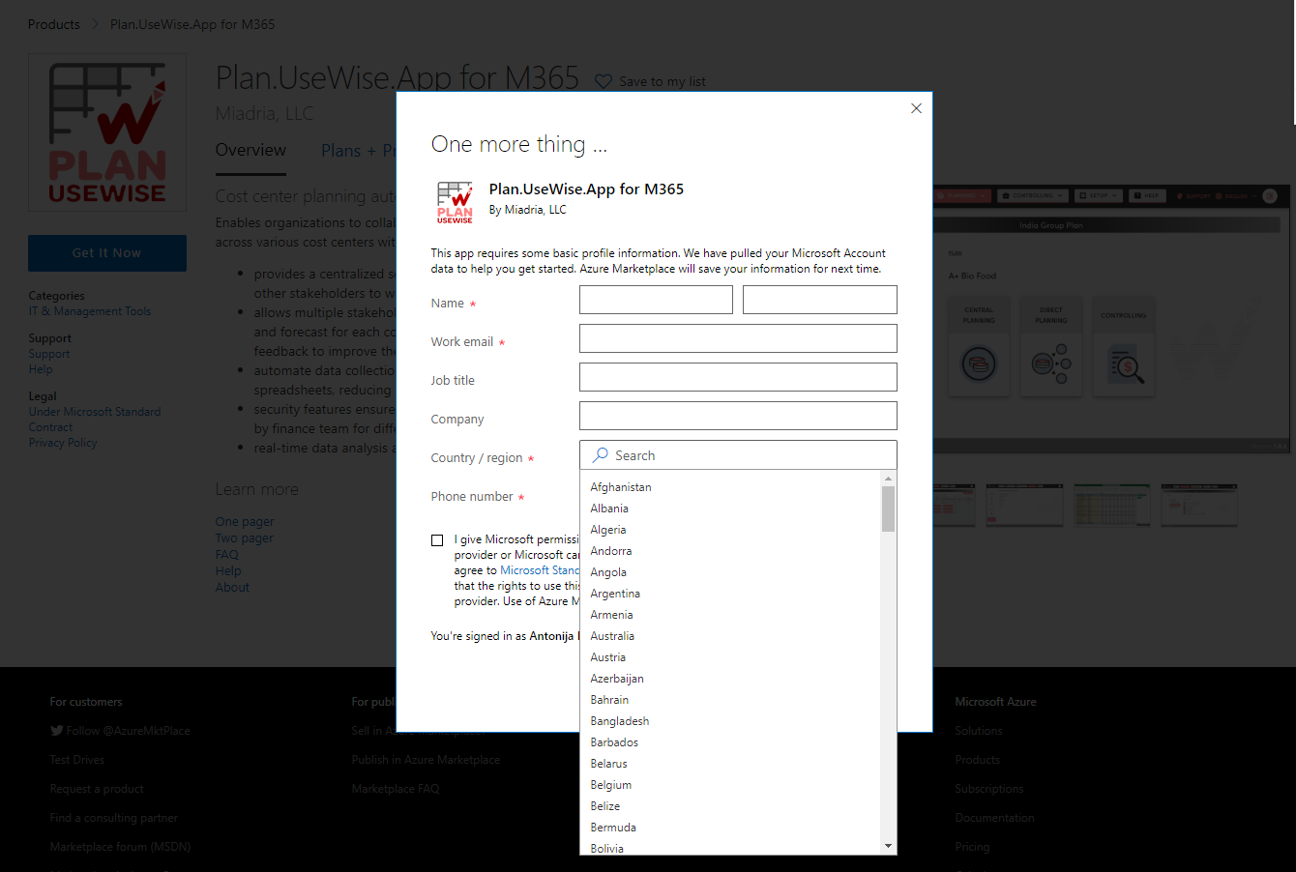Select Belgium from the country list
1296x872 pixels.
coord(730,785)
